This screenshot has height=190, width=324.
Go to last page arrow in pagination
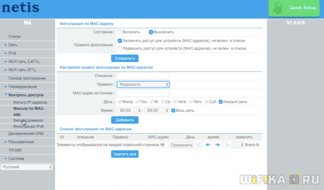pos(227,145)
